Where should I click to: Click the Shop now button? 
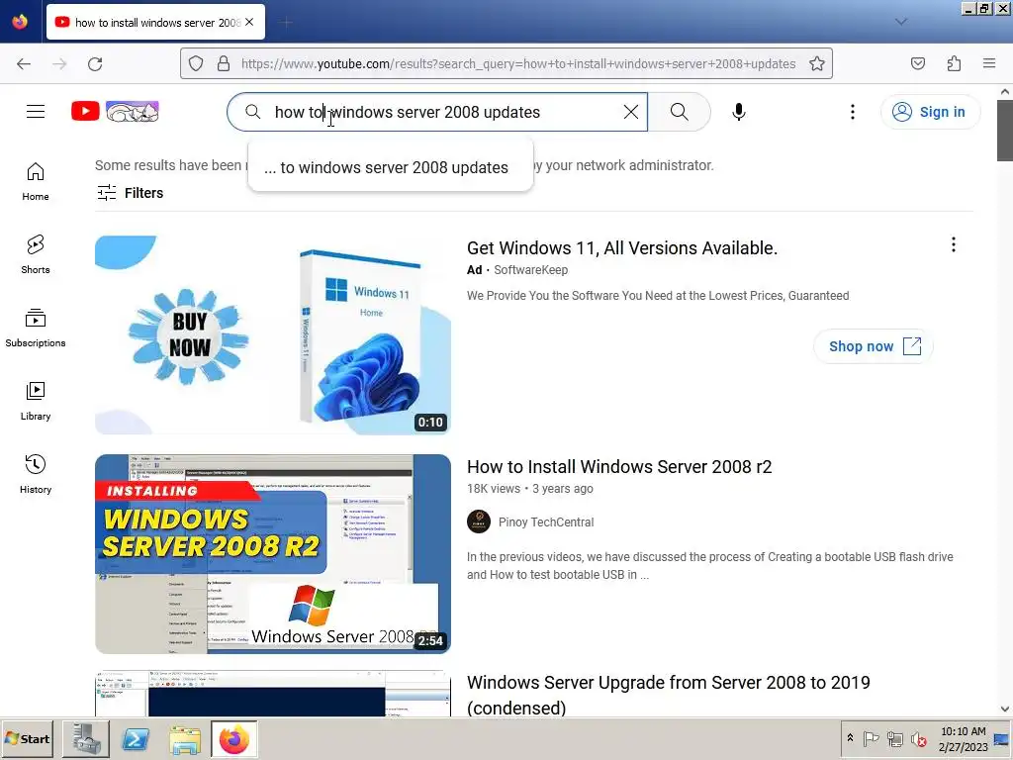click(x=873, y=345)
